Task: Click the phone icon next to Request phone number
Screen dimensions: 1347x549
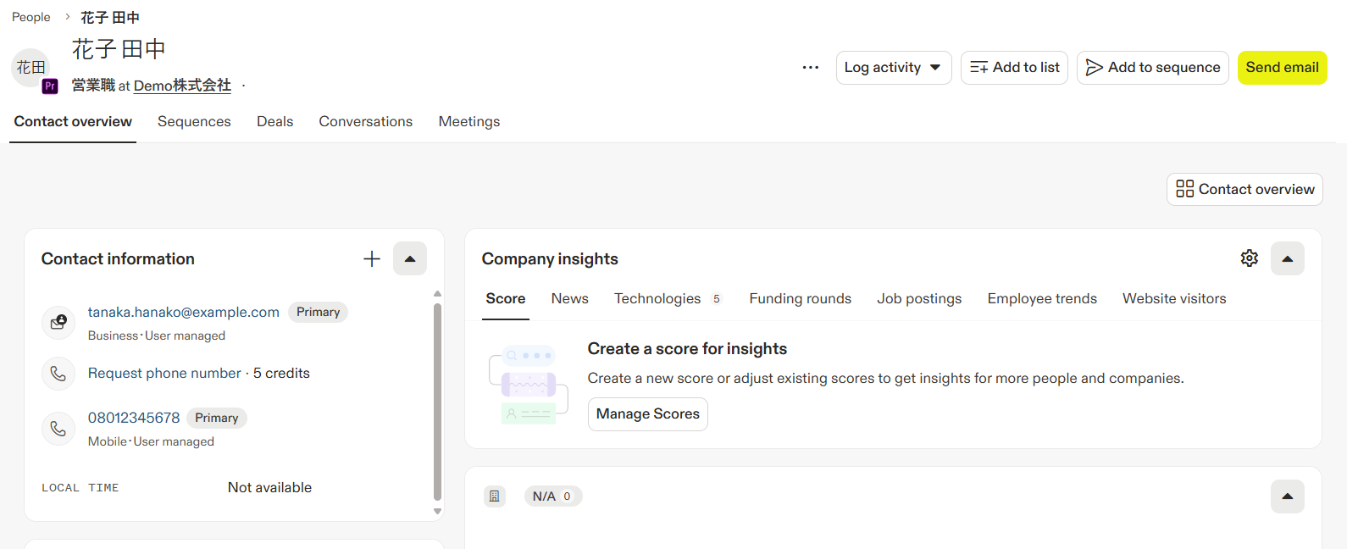Action: tap(58, 374)
